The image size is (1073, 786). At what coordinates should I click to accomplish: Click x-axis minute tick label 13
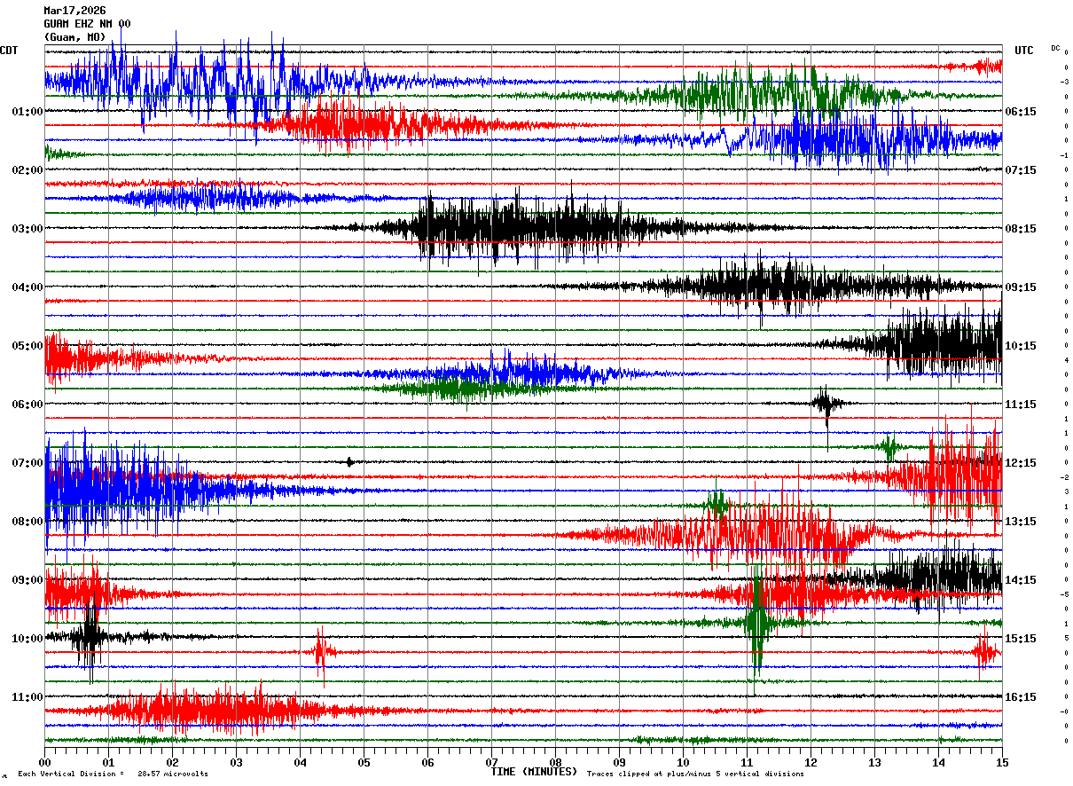click(874, 762)
